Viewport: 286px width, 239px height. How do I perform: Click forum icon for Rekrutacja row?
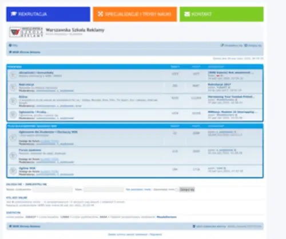click(13, 87)
